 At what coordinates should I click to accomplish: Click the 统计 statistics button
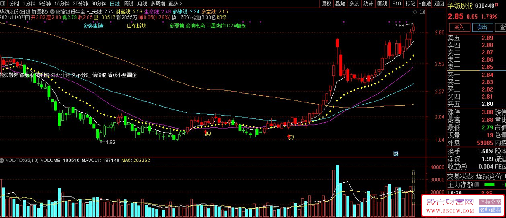click(x=368, y=3)
